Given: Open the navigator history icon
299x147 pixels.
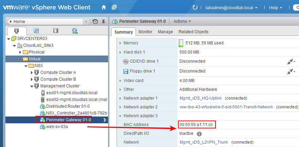Looking at the screenshot, I should (x=95, y=21).
